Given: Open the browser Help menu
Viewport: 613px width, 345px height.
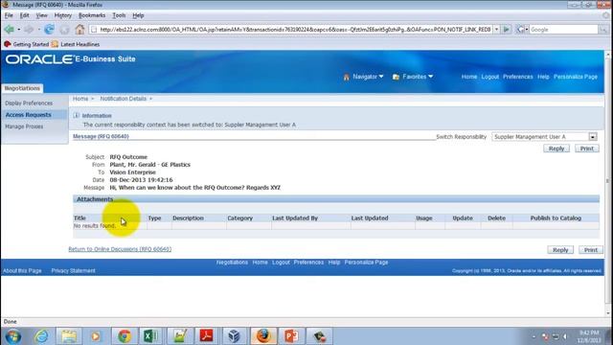Looking at the screenshot, I should (x=138, y=15).
